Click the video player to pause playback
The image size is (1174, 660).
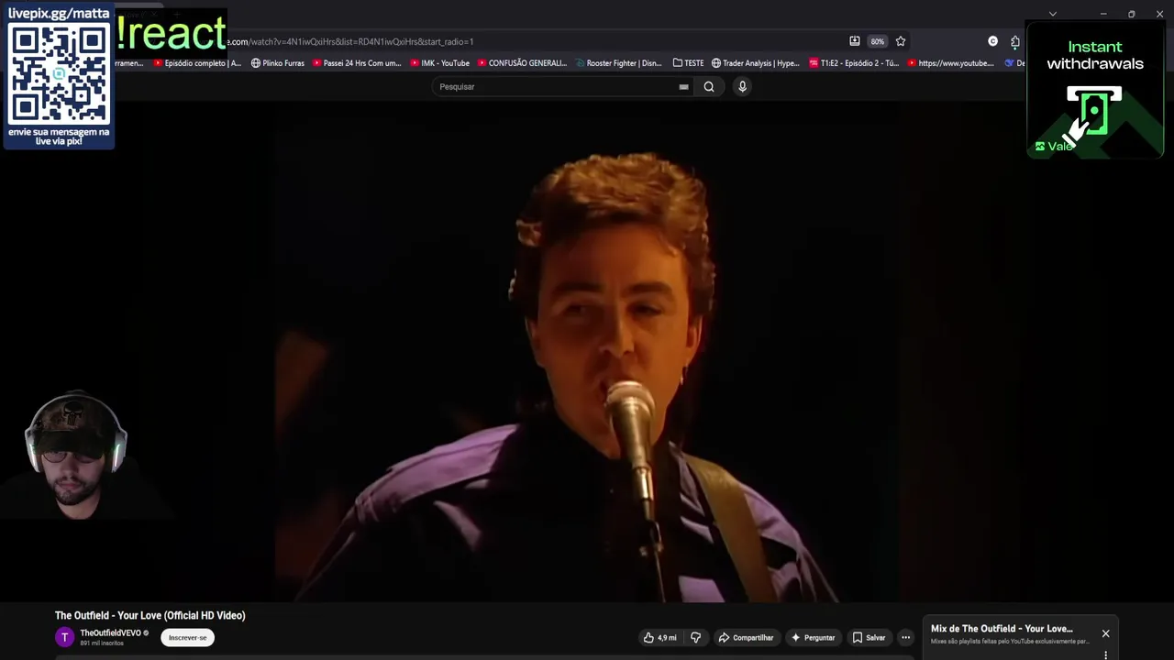pyautogui.click(x=587, y=353)
